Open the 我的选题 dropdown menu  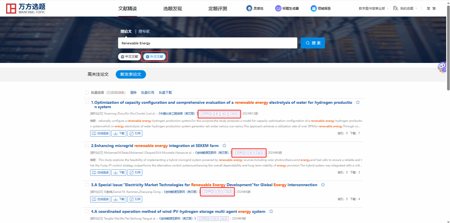406,8
